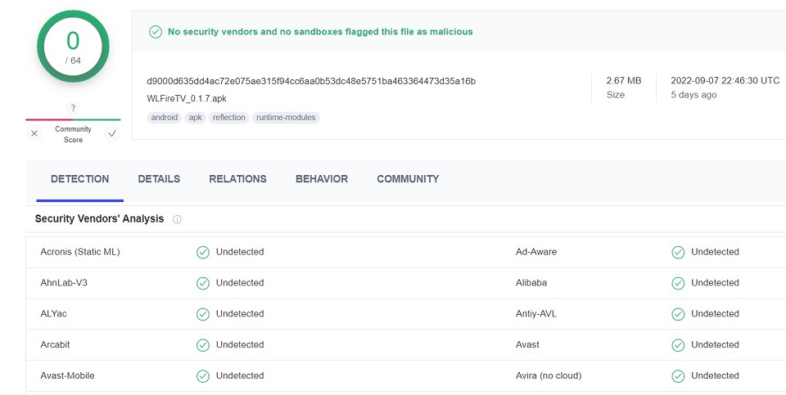The height and width of the screenshot is (395, 786).
Task: Click the Avast-Mobile undetected check icon
Action: [203, 376]
